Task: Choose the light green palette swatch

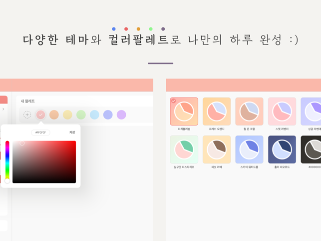Action: coord(81,114)
